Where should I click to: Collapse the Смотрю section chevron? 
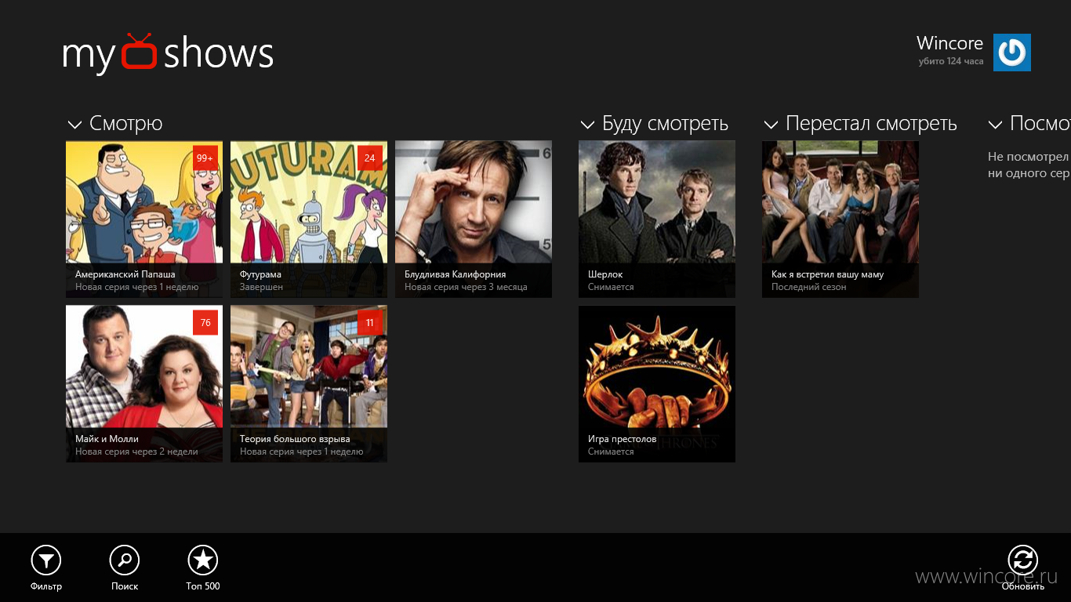point(74,125)
